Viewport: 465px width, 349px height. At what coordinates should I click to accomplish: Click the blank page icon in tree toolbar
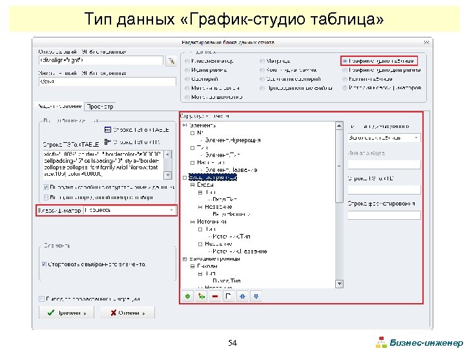pos(229,296)
